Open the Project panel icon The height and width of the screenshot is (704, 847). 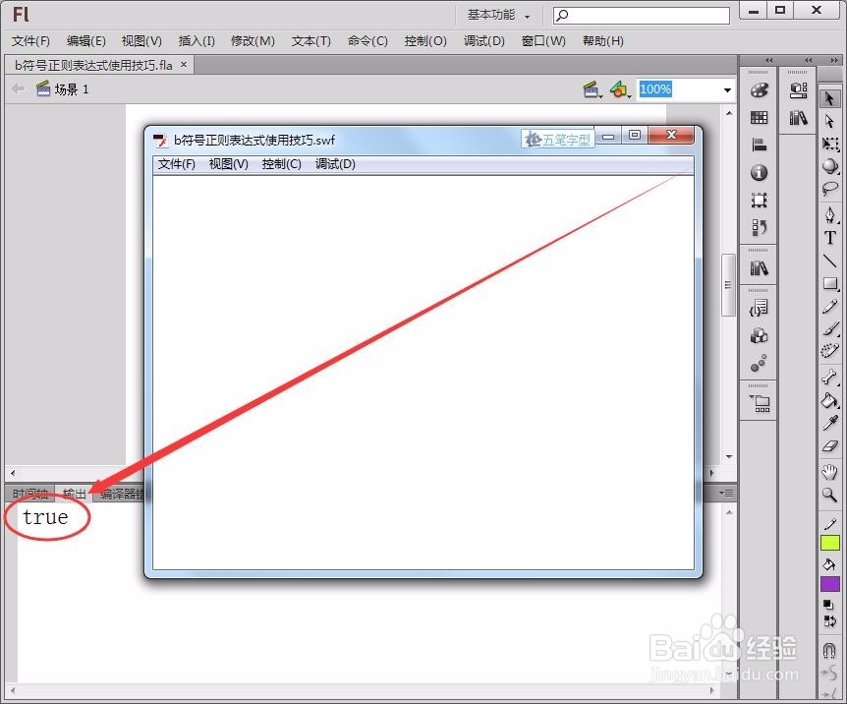click(760, 403)
